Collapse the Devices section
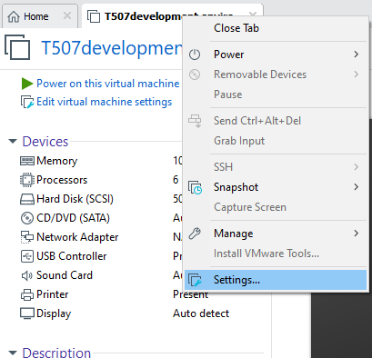The height and width of the screenshot is (358, 372). point(13,142)
